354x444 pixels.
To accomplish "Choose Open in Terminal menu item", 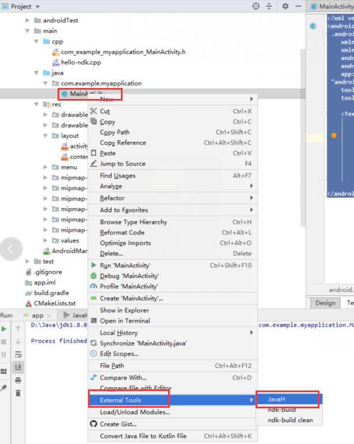I will coord(173,321).
